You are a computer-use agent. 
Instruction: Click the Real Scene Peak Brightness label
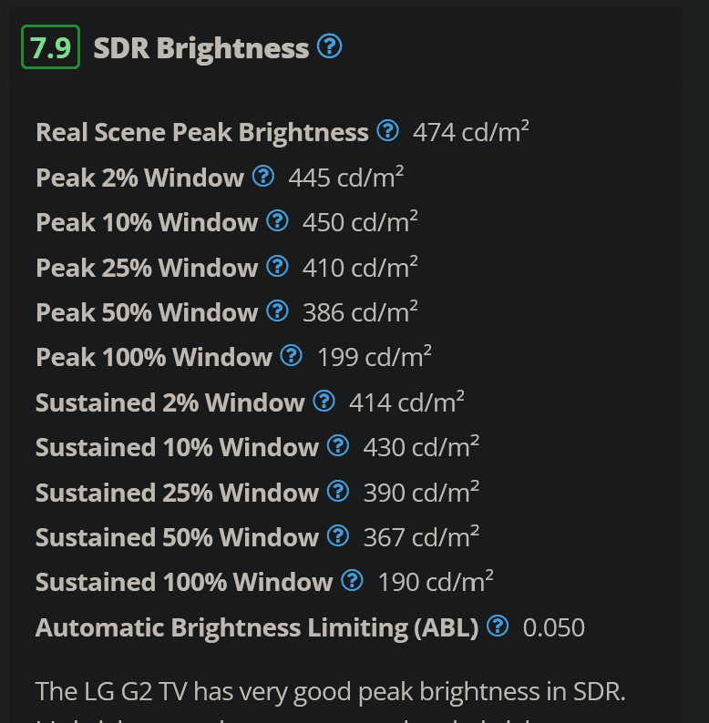[x=202, y=133]
